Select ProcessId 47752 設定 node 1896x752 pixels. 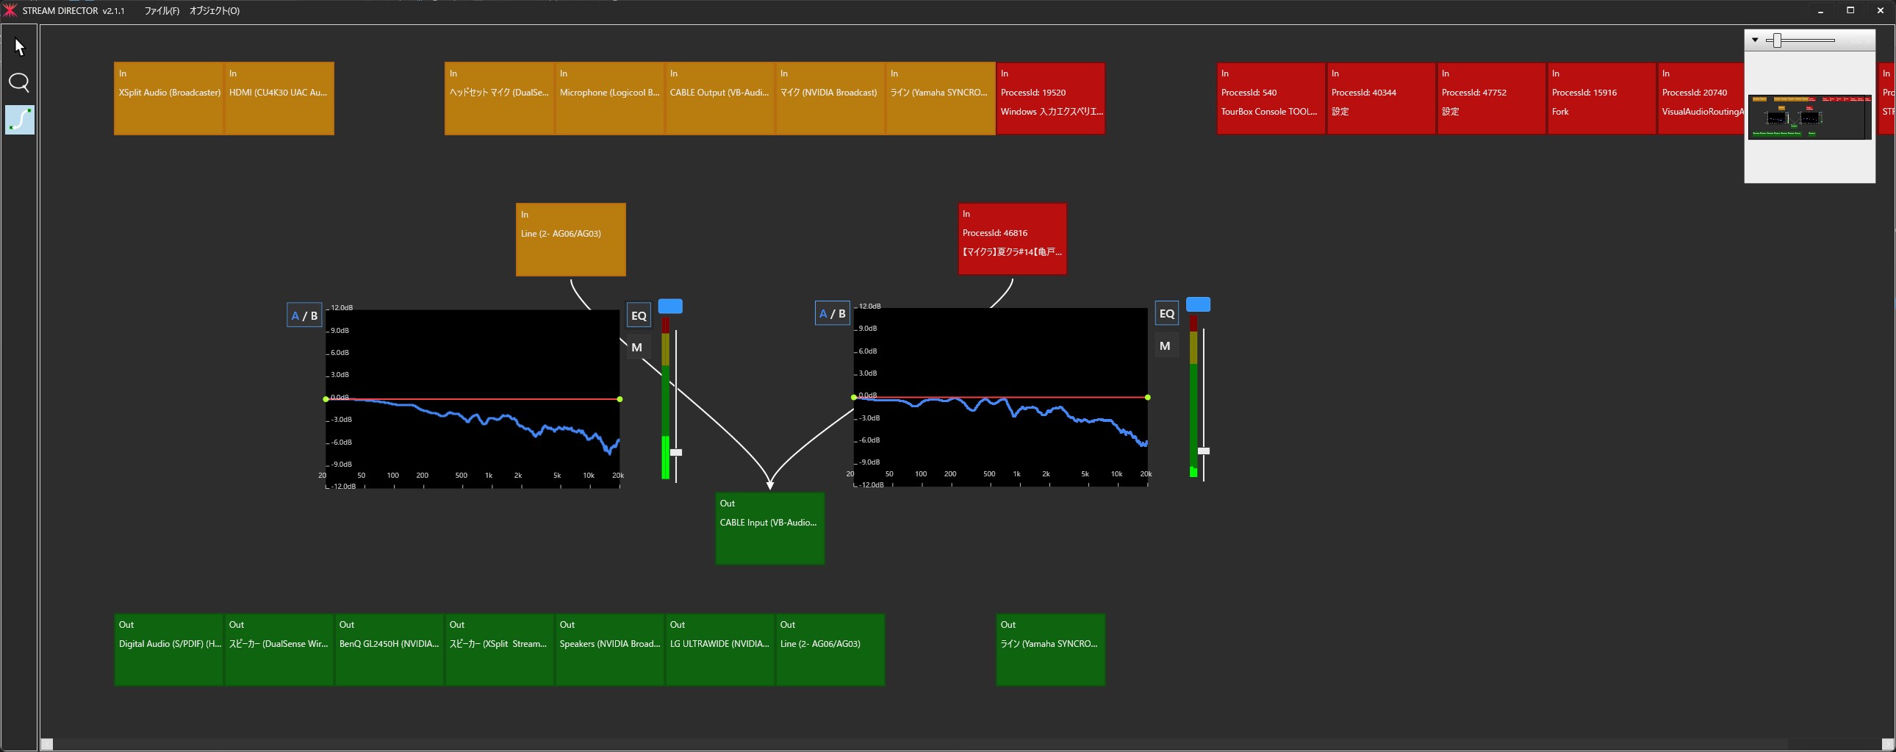(x=1491, y=99)
